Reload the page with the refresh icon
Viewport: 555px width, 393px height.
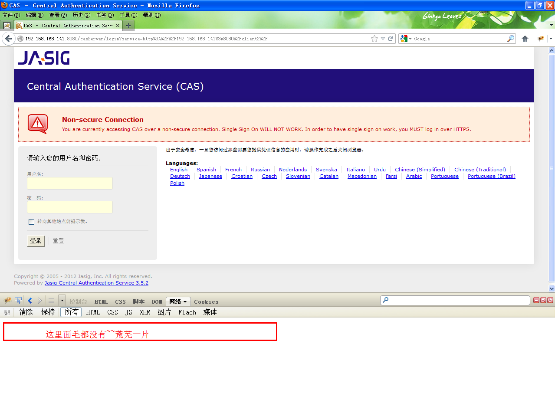[391, 39]
